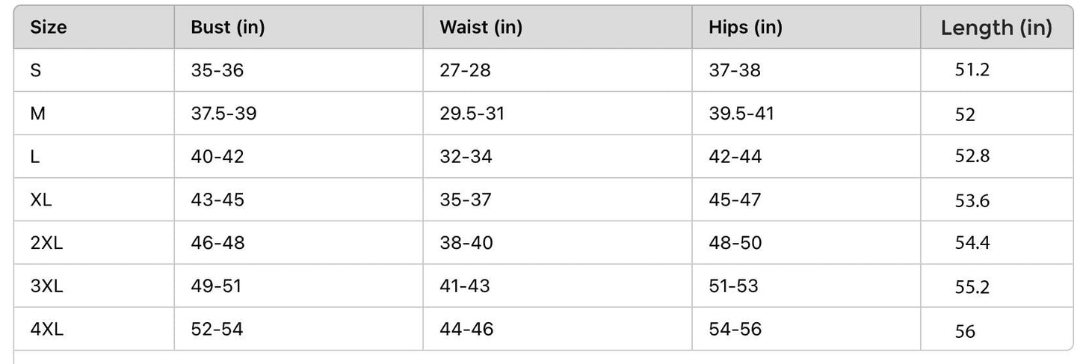Select the 3XL size row label
The width and height of the screenshot is (1080, 364).
tap(46, 286)
